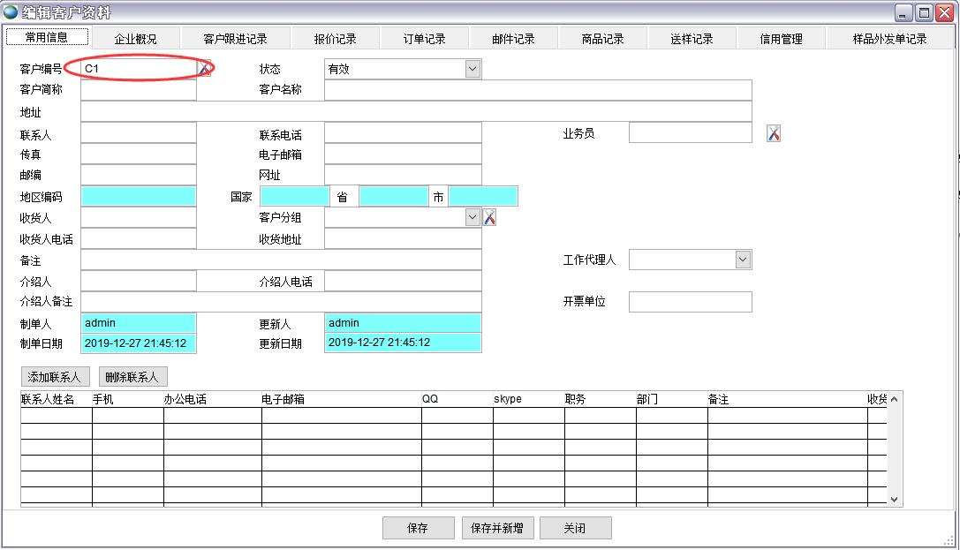Go to the 报价记录 tab
Viewport: 960px width, 550px height.
tap(336, 39)
